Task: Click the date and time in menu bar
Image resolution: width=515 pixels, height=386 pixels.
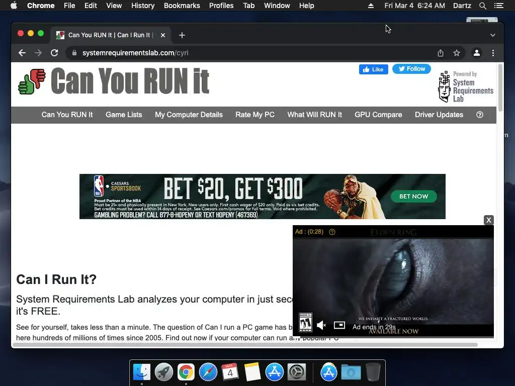Action: coord(414,6)
